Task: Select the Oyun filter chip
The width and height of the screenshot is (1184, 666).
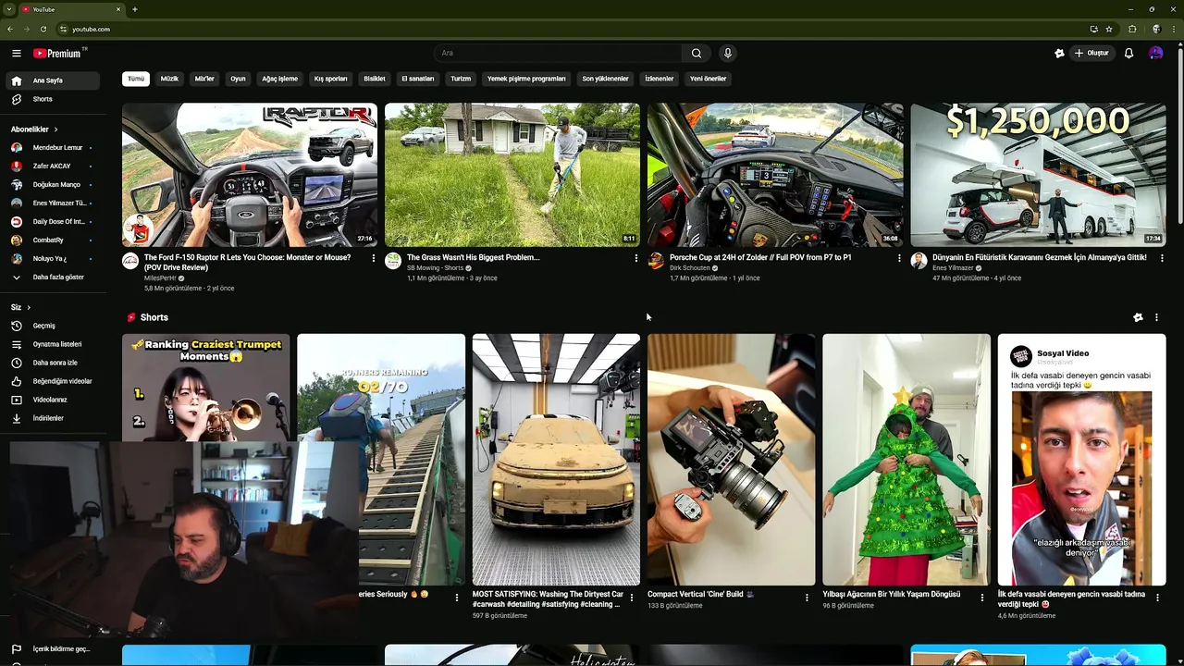Action: click(238, 79)
